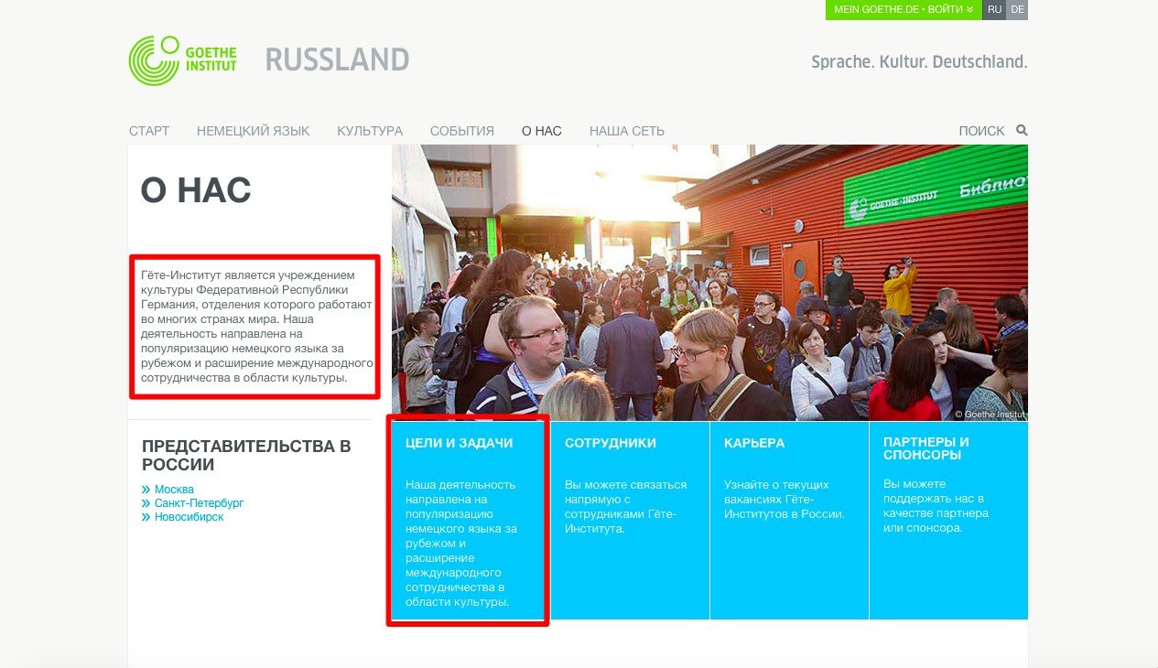1158x668 pixels.
Task: Click the double-arrow icon beside Москва
Action: [x=146, y=490]
